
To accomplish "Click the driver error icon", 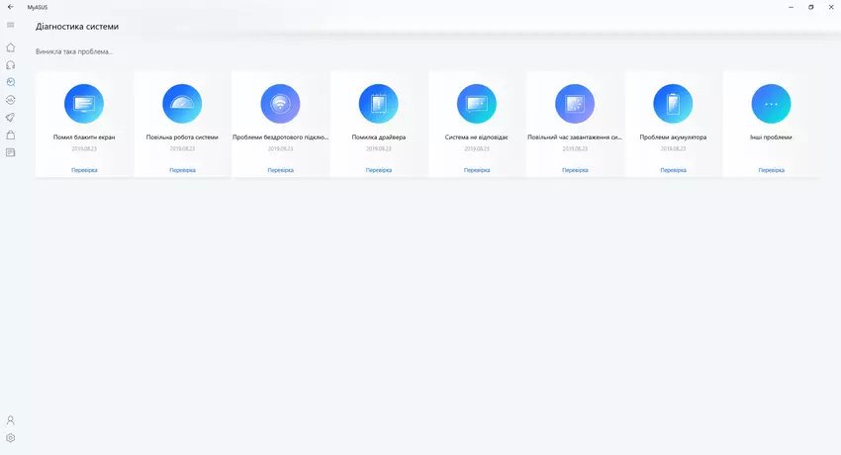I will coord(379,103).
